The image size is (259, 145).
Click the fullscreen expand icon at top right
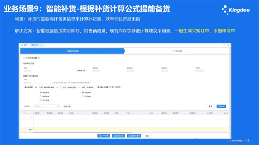click(228, 45)
